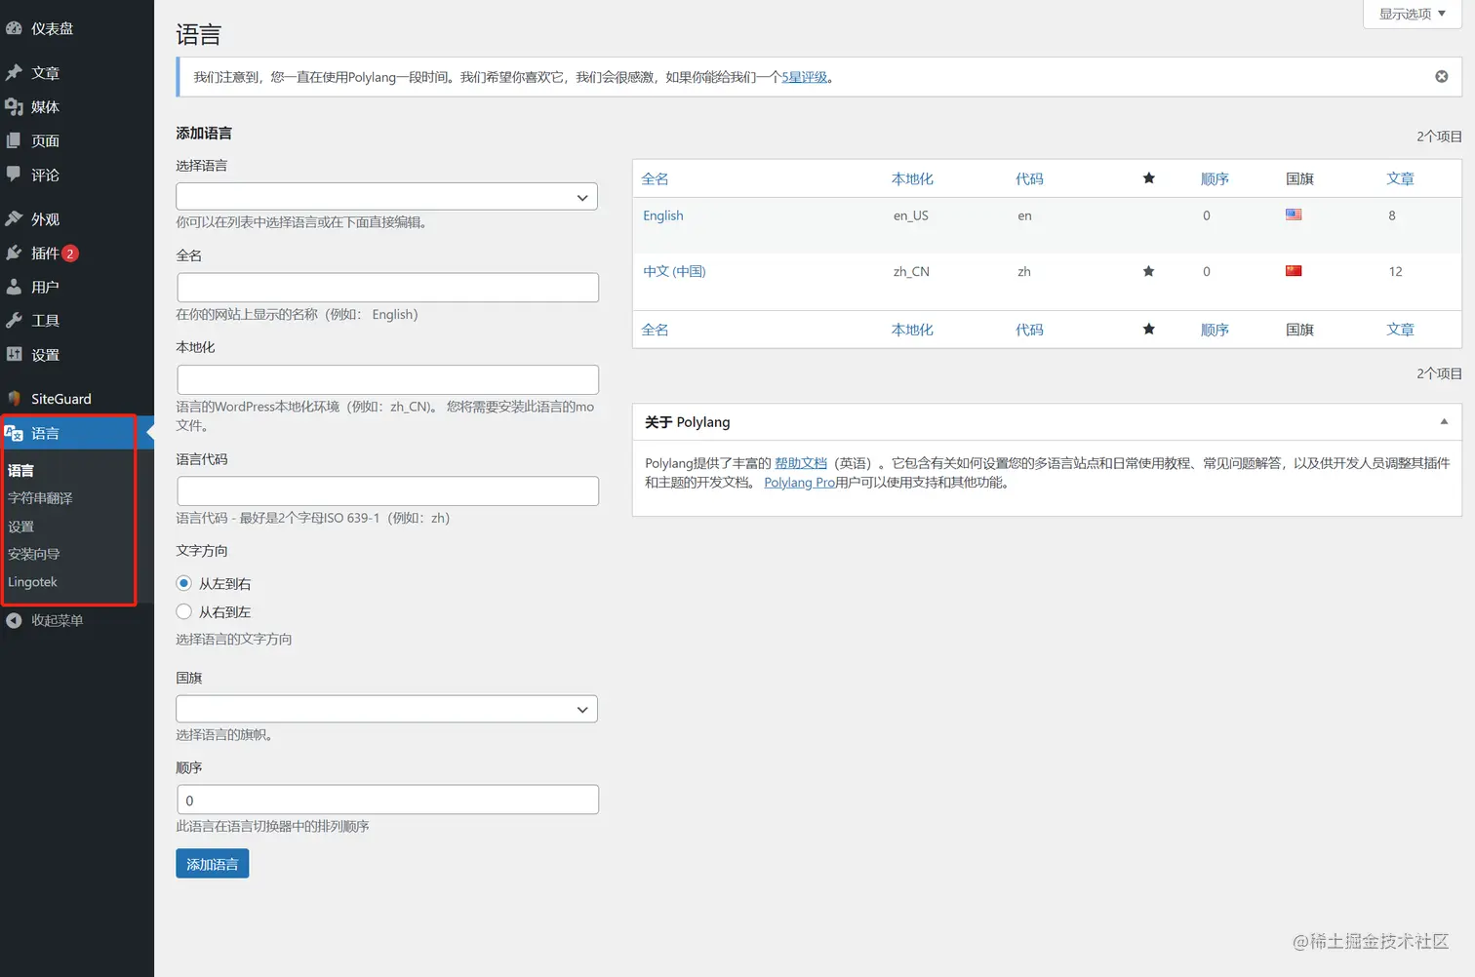Open the 中文 (中国) language link
This screenshot has width=1475, height=977.
[674, 271]
